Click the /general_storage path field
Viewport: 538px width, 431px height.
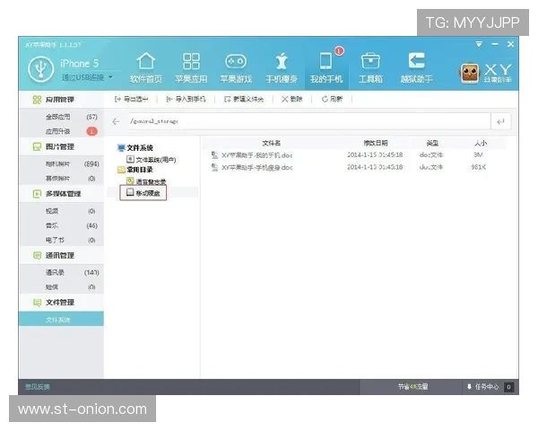(309, 121)
